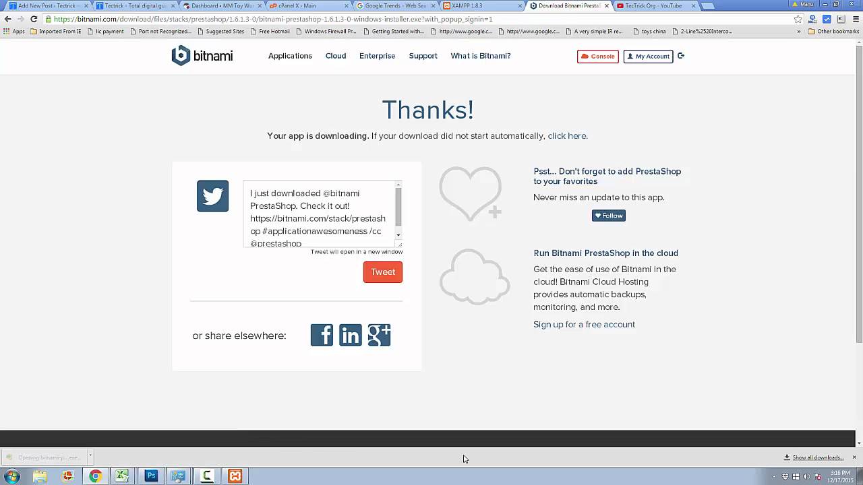Click the Tweet button
This screenshot has width=863, height=485.
tap(383, 272)
